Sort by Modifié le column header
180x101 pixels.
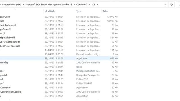point(50,11)
